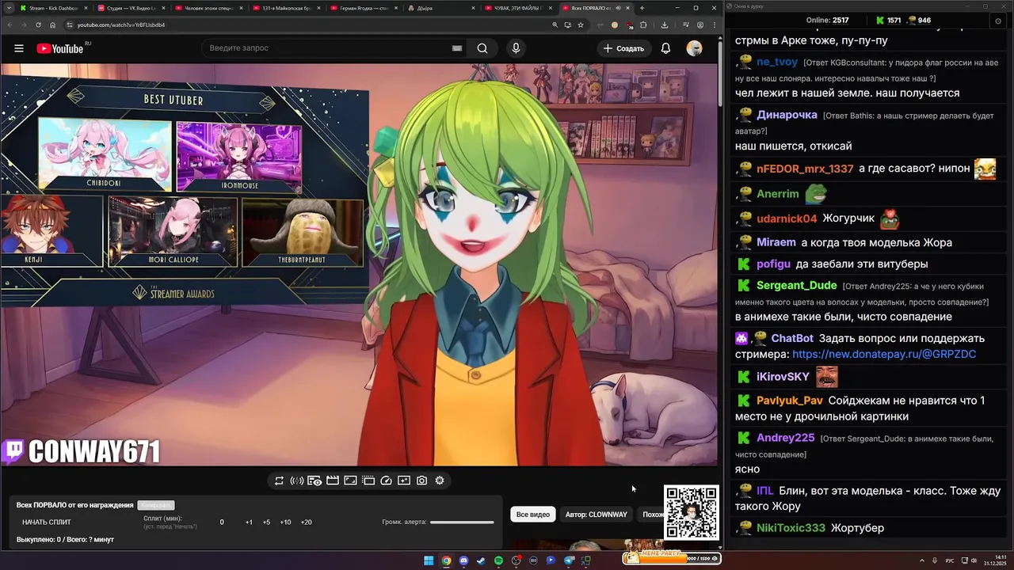Screen dimensions: 1014x570
Task: Go to the YouTube home logo
Action: (59, 48)
